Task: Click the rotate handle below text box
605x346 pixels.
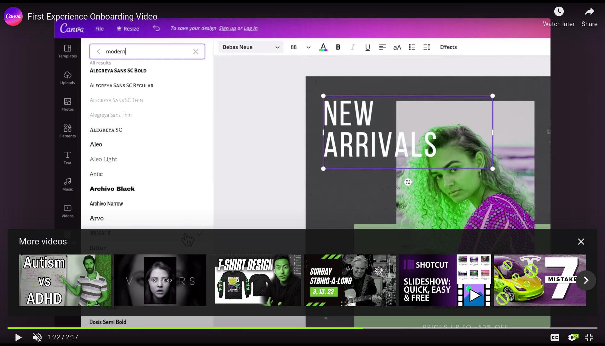Action: point(408,182)
